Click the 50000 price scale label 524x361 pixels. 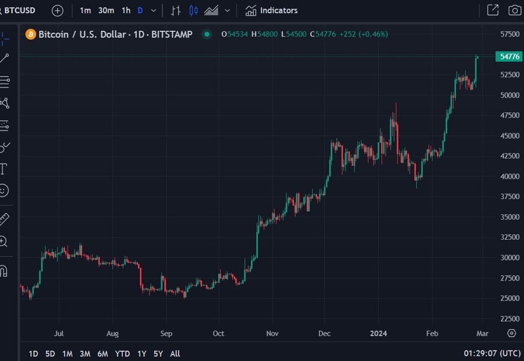(510, 95)
